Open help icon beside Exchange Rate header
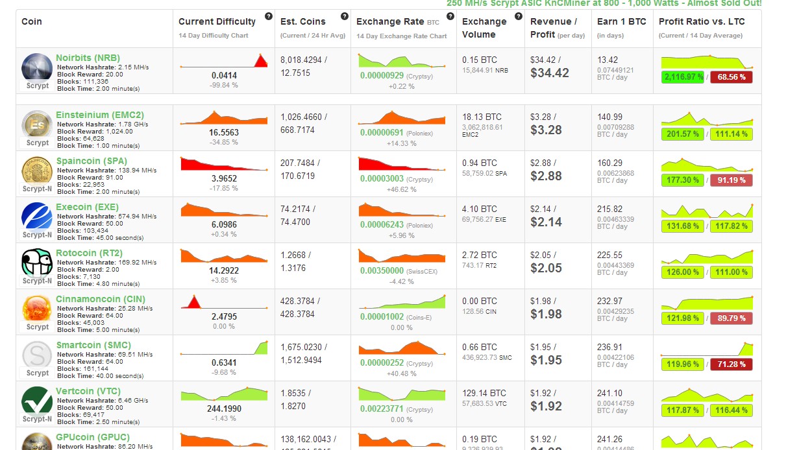Image resolution: width=786 pixels, height=450 pixels. (x=450, y=16)
